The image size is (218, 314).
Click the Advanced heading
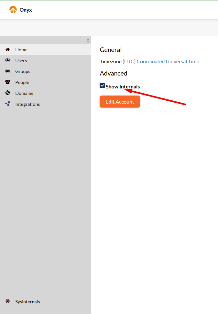click(114, 74)
